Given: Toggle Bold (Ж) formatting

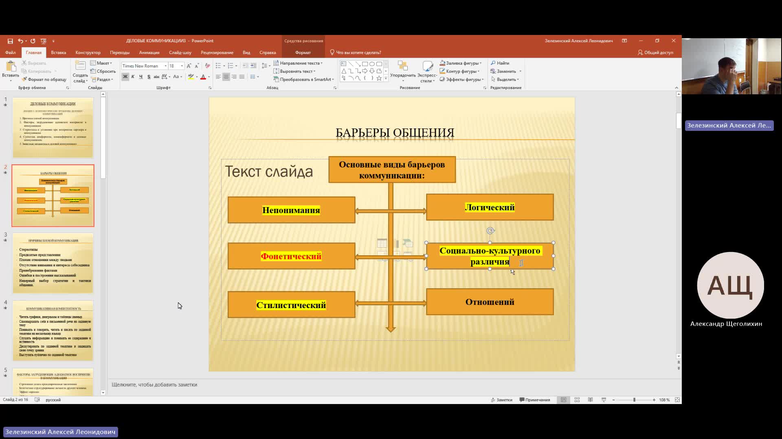Looking at the screenshot, I should coord(125,77).
